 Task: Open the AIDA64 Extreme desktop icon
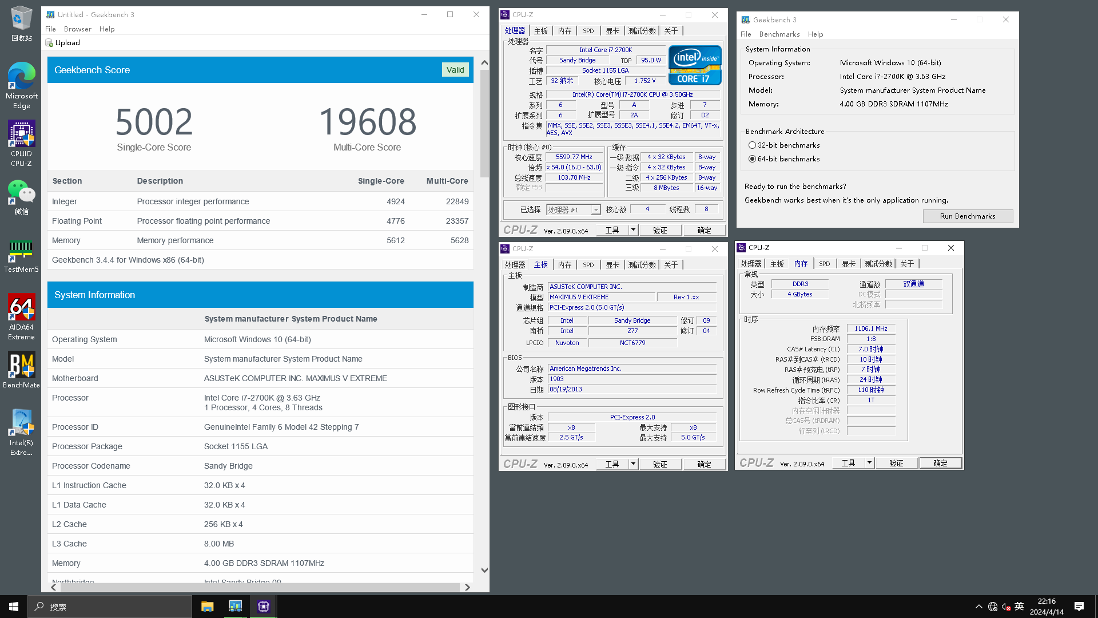pos(21,316)
